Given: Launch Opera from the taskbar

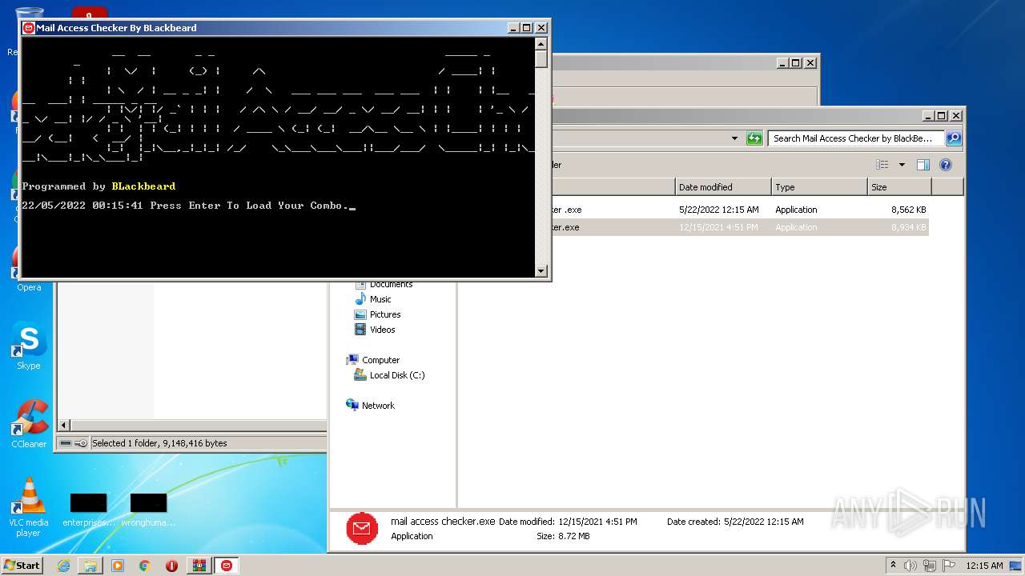Looking at the screenshot, I should point(171,566).
